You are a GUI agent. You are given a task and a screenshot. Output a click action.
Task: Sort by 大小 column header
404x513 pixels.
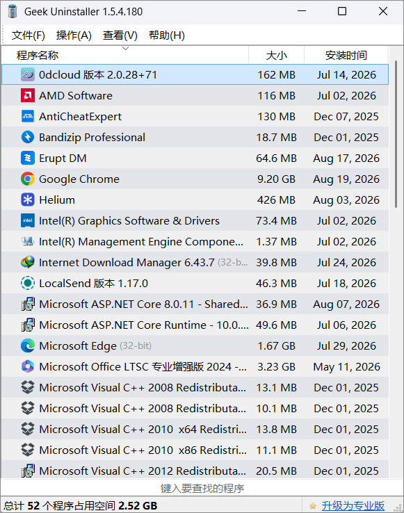point(276,56)
